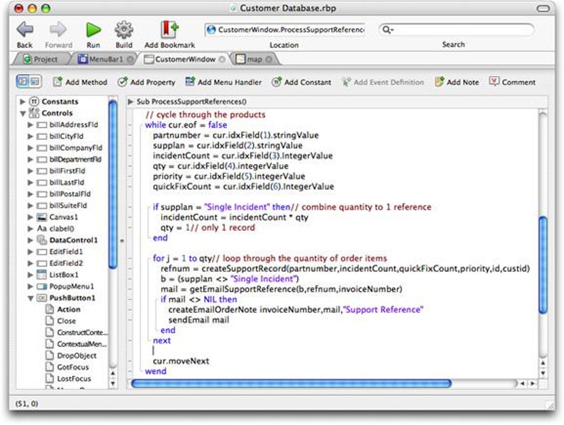Expand the Constants section
The width and height of the screenshot is (564, 425).
[22, 101]
